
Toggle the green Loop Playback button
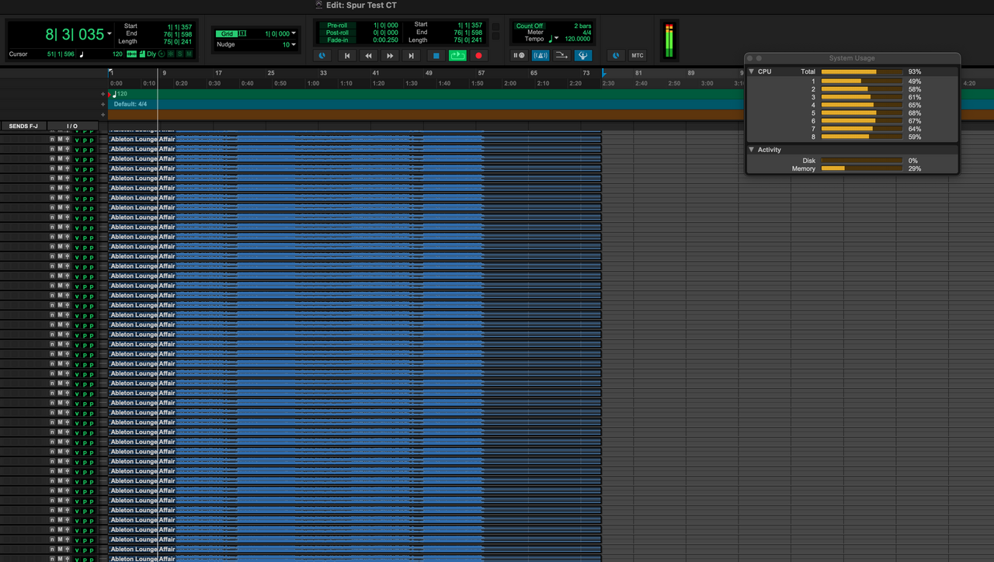(457, 56)
